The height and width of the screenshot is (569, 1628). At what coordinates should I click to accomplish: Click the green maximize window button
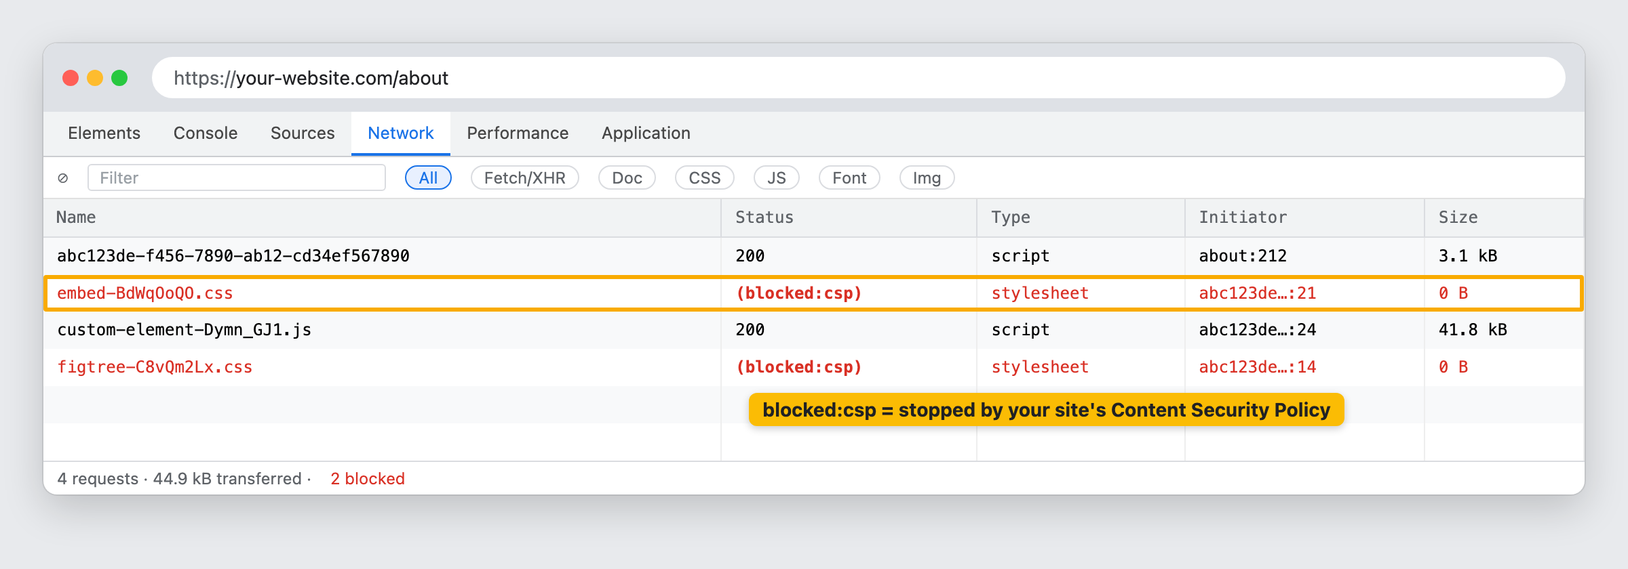(119, 78)
